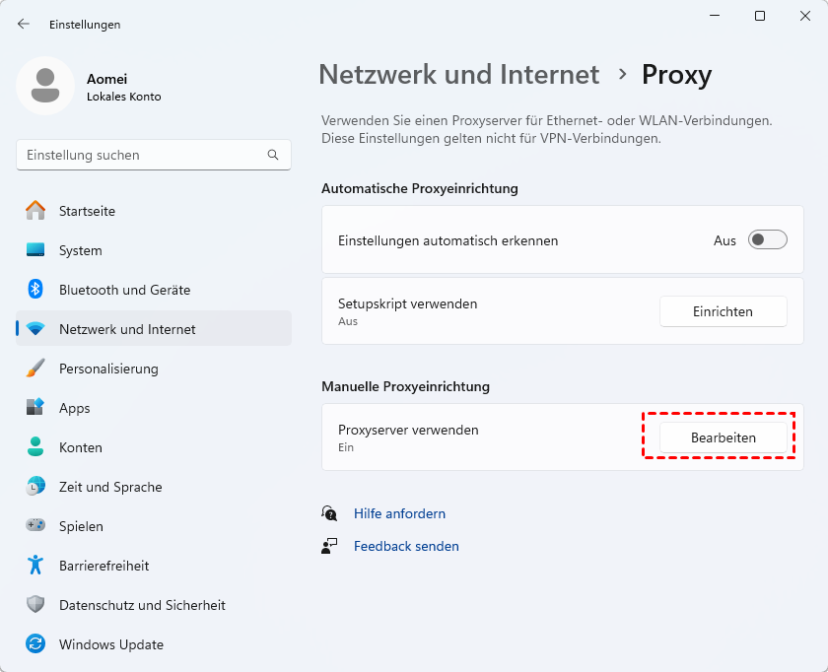Select the Spielen gamepad icon
Image resolution: width=828 pixels, height=672 pixels.
(x=35, y=526)
